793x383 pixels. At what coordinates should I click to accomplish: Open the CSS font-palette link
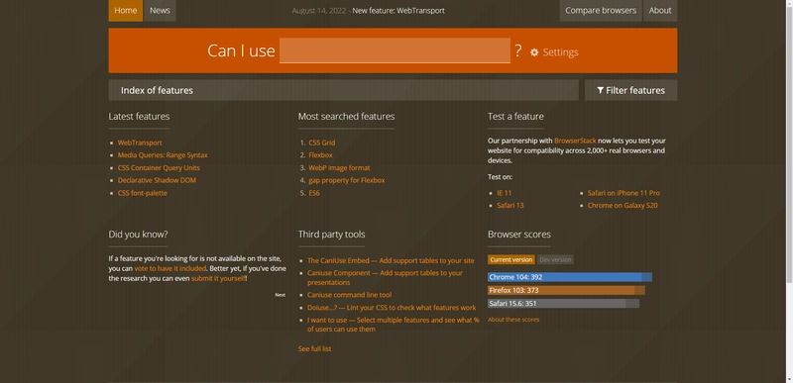(142, 193)
